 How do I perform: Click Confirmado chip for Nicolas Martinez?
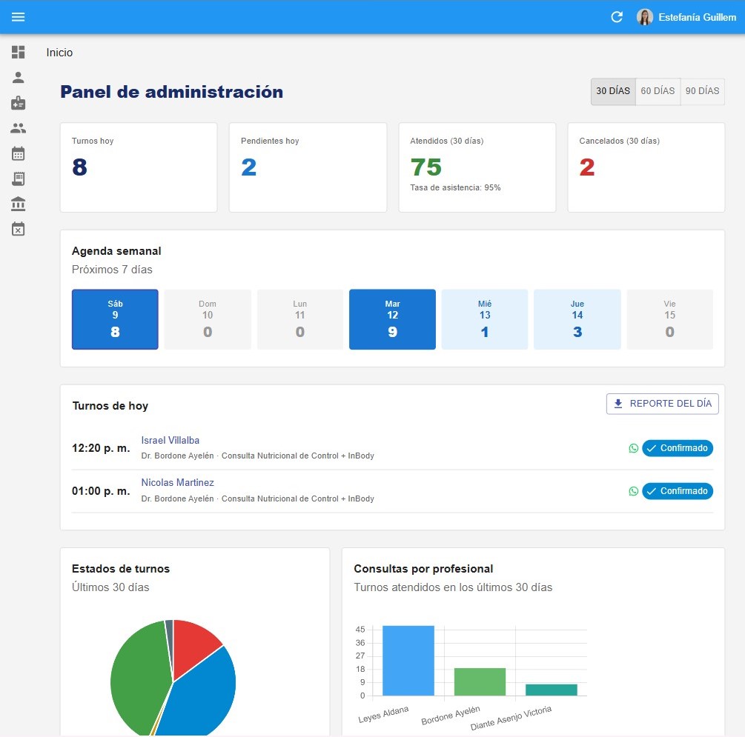678,491
